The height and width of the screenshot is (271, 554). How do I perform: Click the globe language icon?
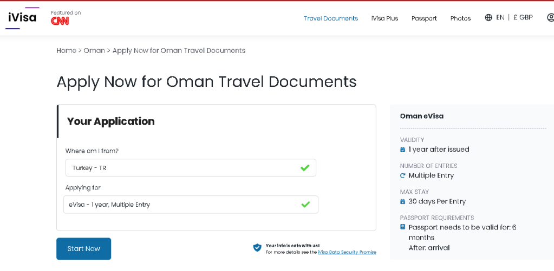pyautogui.click(x=488, y=17)
